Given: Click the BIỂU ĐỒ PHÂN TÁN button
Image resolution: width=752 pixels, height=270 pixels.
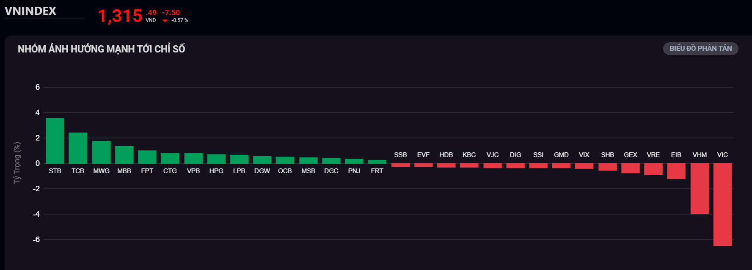Looking at the screenshot, I should (700, 49).
